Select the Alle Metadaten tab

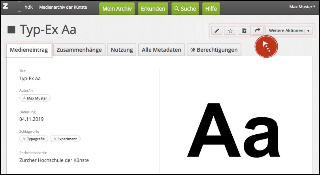click(161, 50)
